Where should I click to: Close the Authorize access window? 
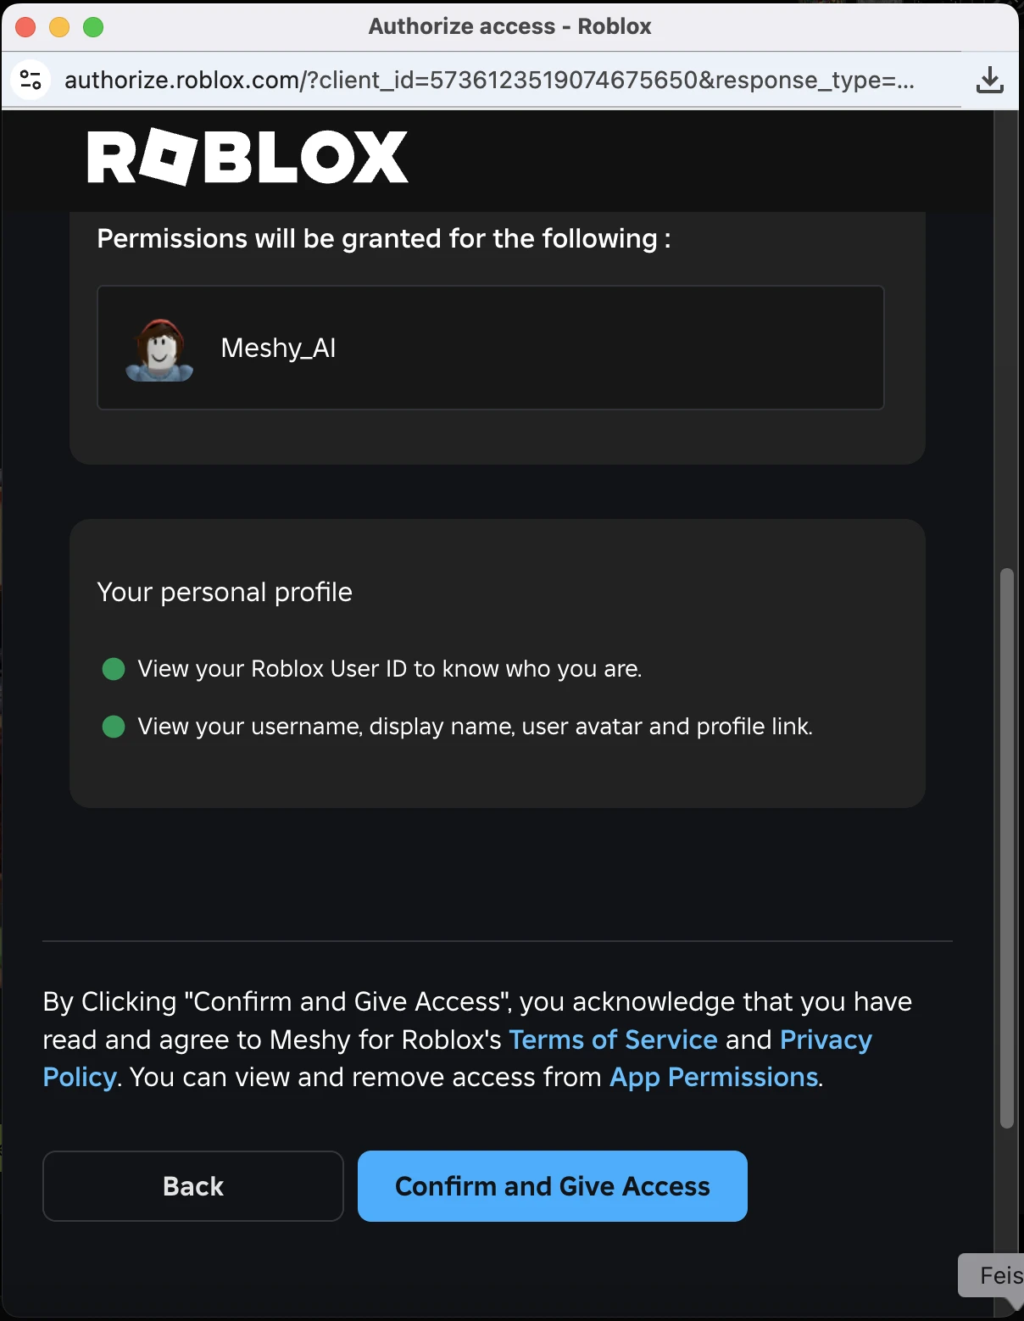25,27
